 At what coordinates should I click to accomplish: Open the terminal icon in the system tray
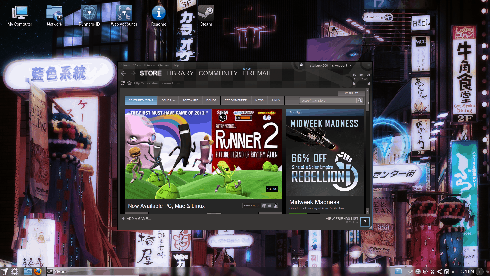click(x=398, y=271)
